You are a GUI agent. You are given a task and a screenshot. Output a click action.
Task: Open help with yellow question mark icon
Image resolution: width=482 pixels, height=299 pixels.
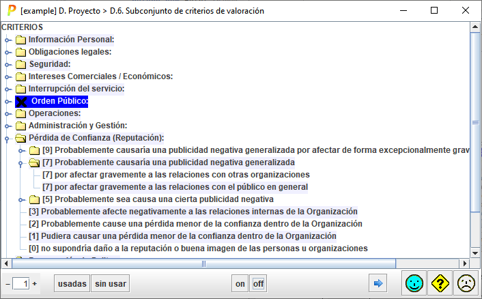pyautogui.click(x=439, y=283)
